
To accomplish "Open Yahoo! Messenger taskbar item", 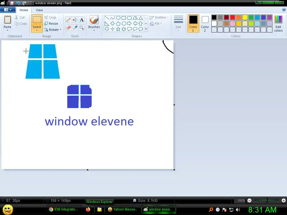I will click(x=123, y=209).
